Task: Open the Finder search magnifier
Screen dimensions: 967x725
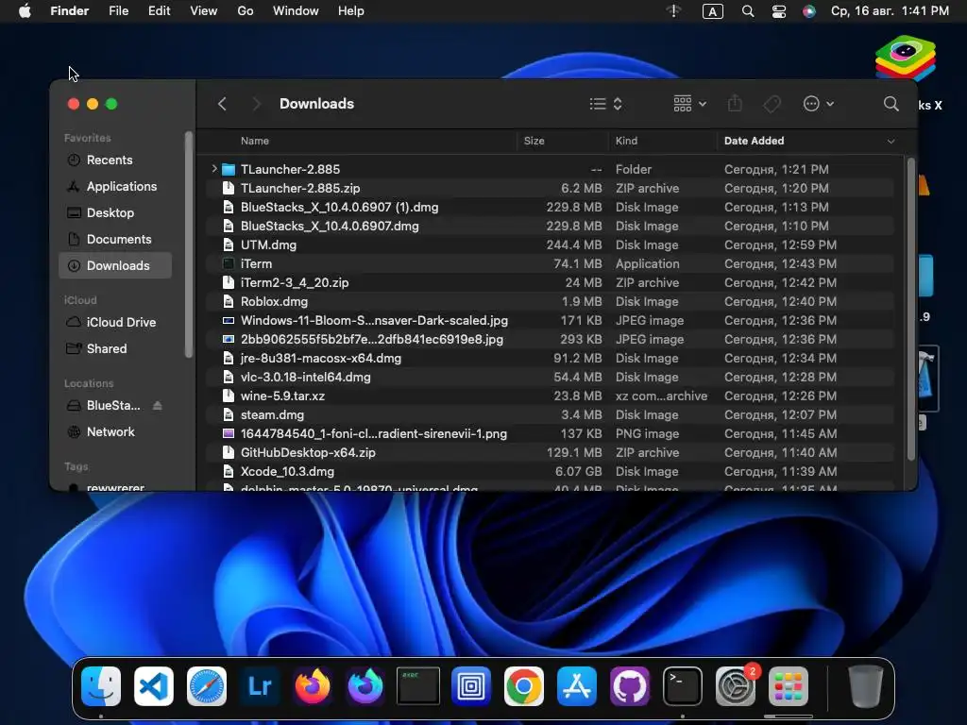Action: click(891, 104)
